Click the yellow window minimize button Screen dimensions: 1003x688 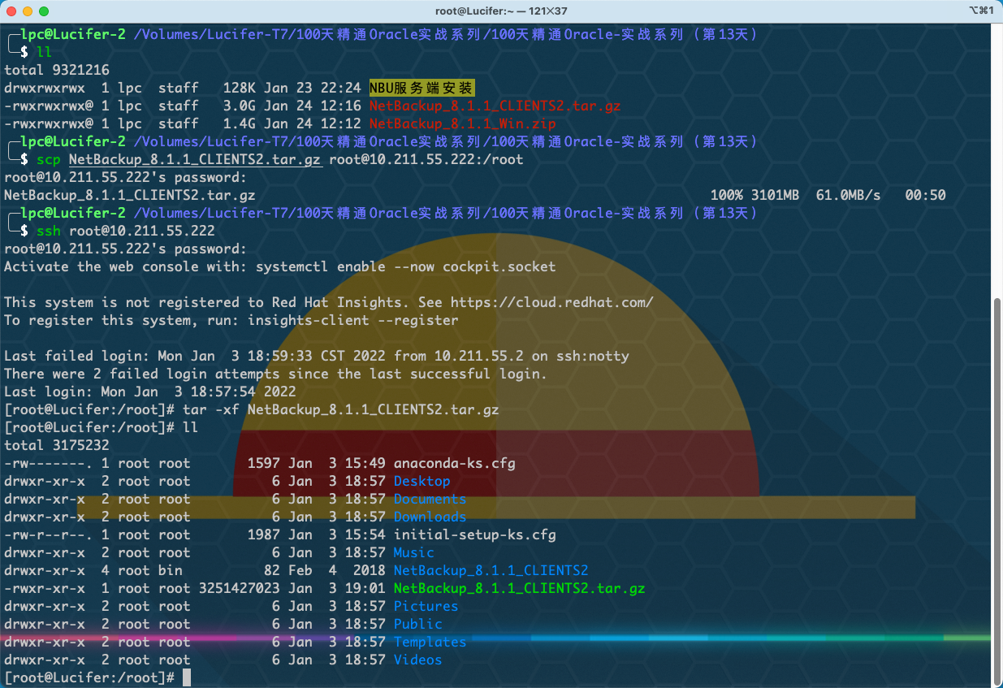point(28,11)
